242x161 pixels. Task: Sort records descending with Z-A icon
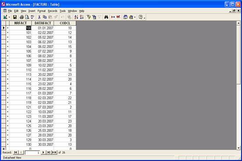[82, 17]
